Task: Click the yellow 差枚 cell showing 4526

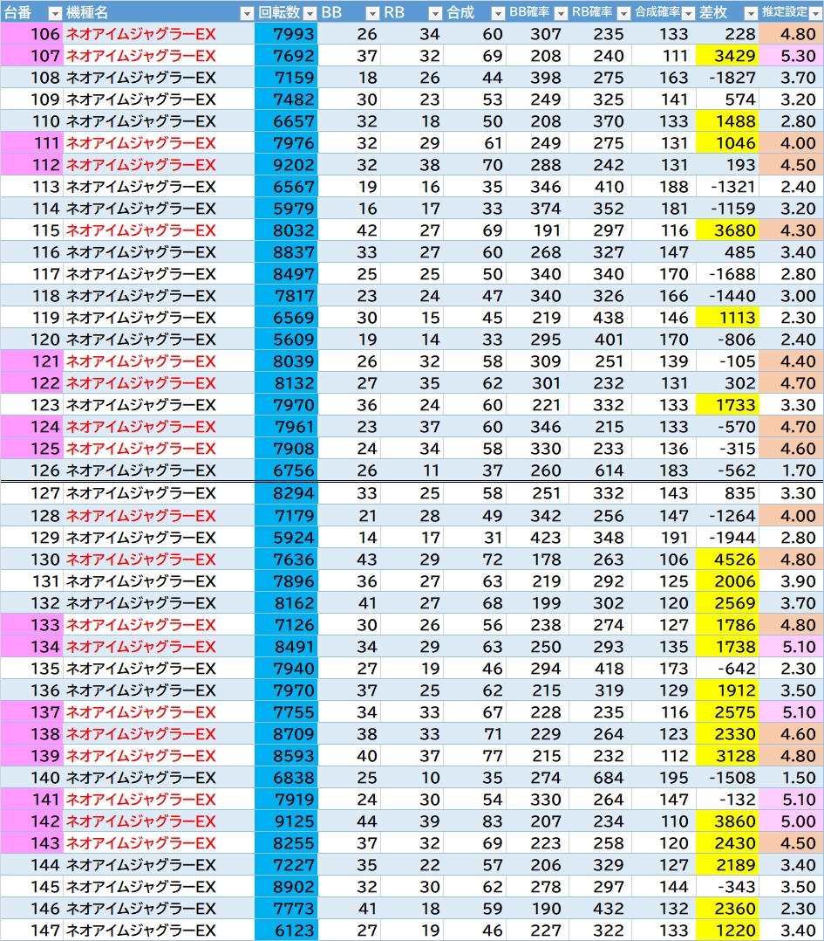Action: coord(727,560)
